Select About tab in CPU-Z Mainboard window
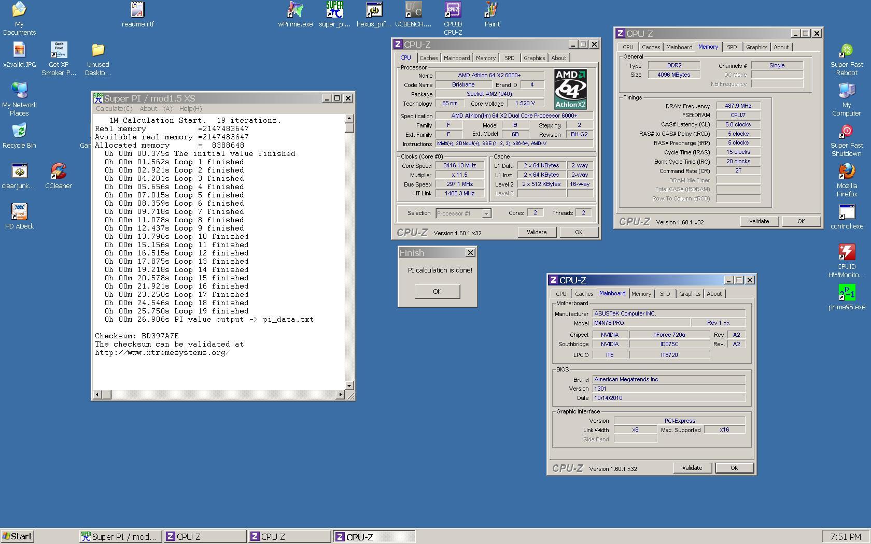 tap(714, 294)
